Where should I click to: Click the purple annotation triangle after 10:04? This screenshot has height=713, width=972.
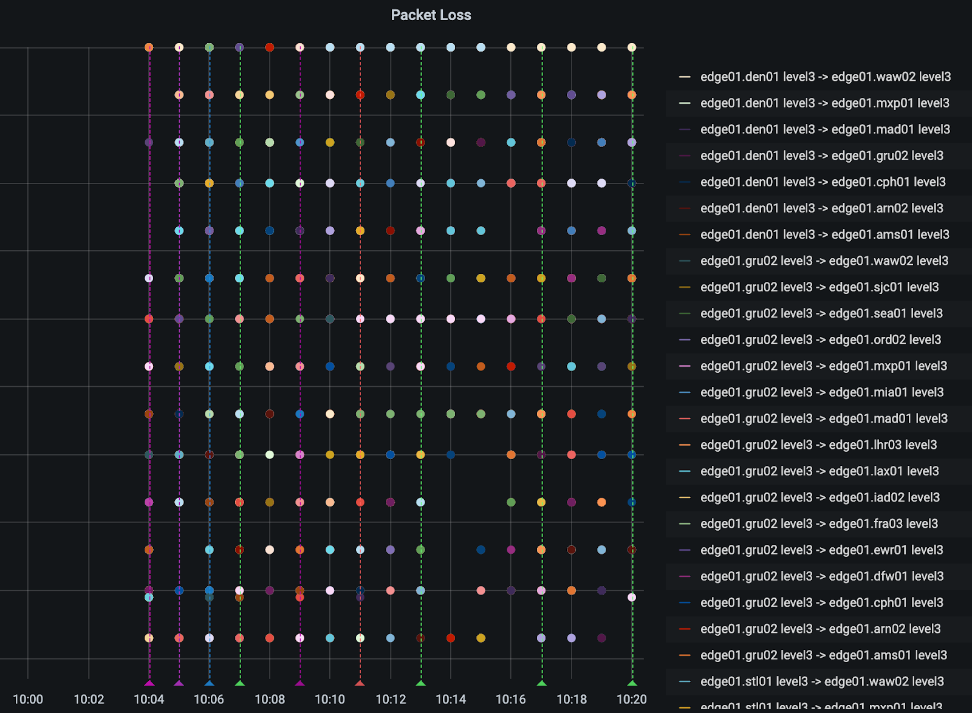[179, 683]
